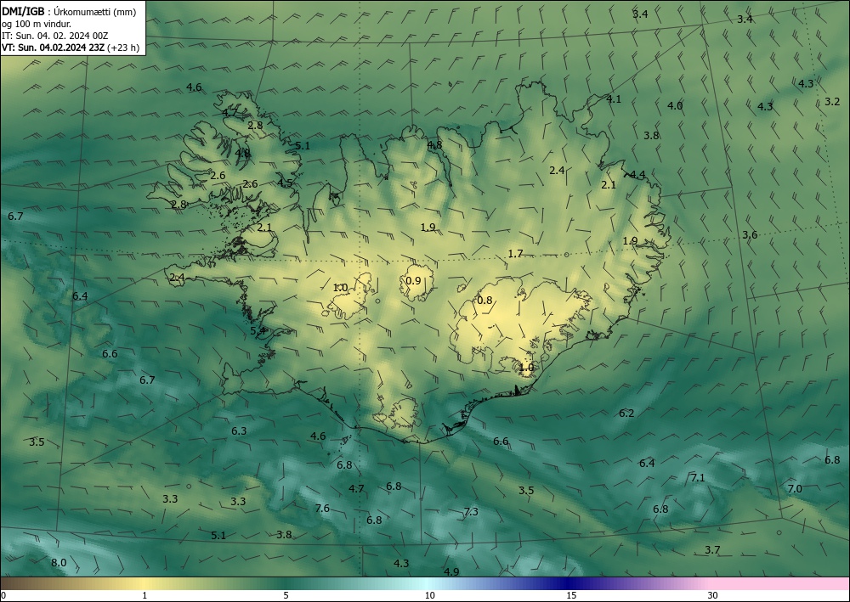Image resolution: width=850 pixels, height=602 pixels.
Task: Click the valid time 'VT: Sun. 04.02.2024 23Z'
Action: pos(53,48)
